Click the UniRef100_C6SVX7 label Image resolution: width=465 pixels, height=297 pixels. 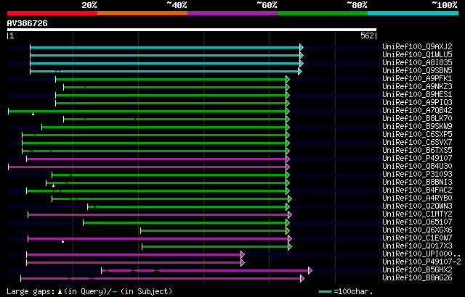point(417,143)
